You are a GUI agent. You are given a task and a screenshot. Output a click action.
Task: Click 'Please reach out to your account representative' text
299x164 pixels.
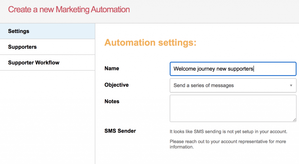(x=228, y=142)
